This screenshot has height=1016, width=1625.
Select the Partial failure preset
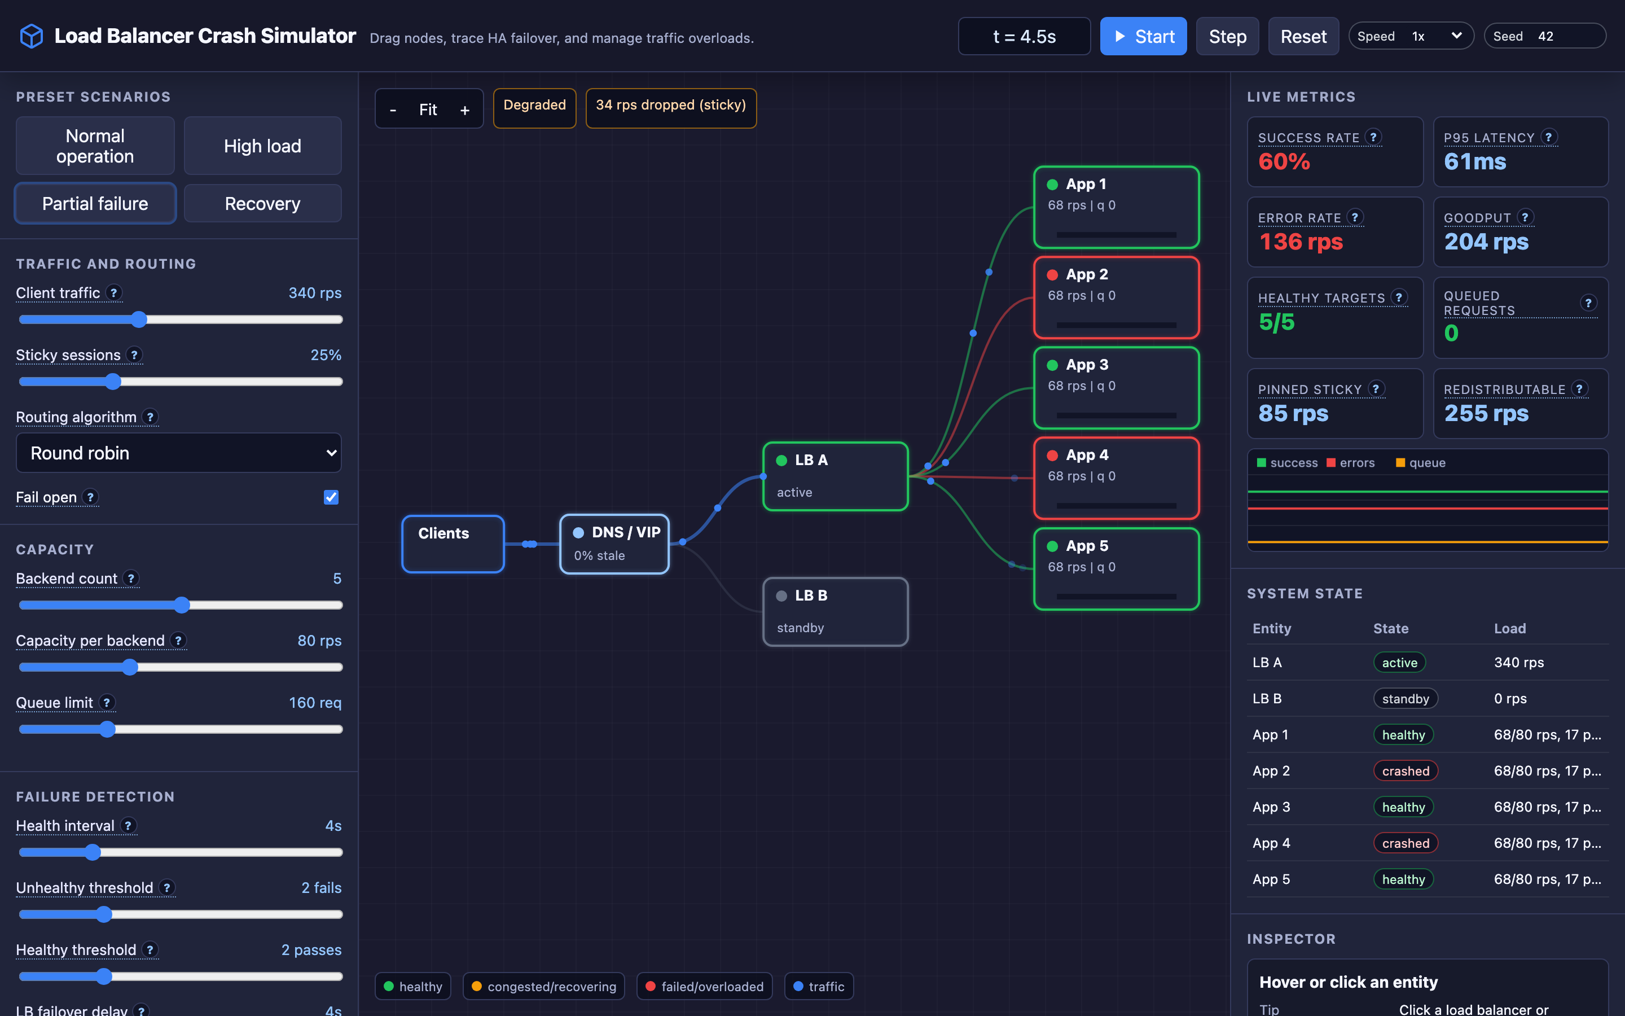(95, 204)
